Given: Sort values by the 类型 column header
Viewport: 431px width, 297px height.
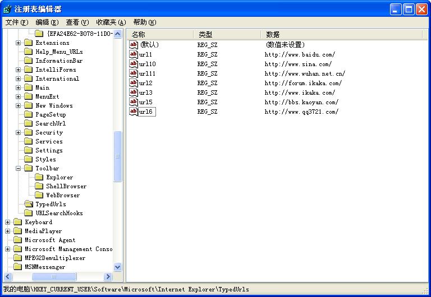Looking at the screenshot, I should (227, 34).
